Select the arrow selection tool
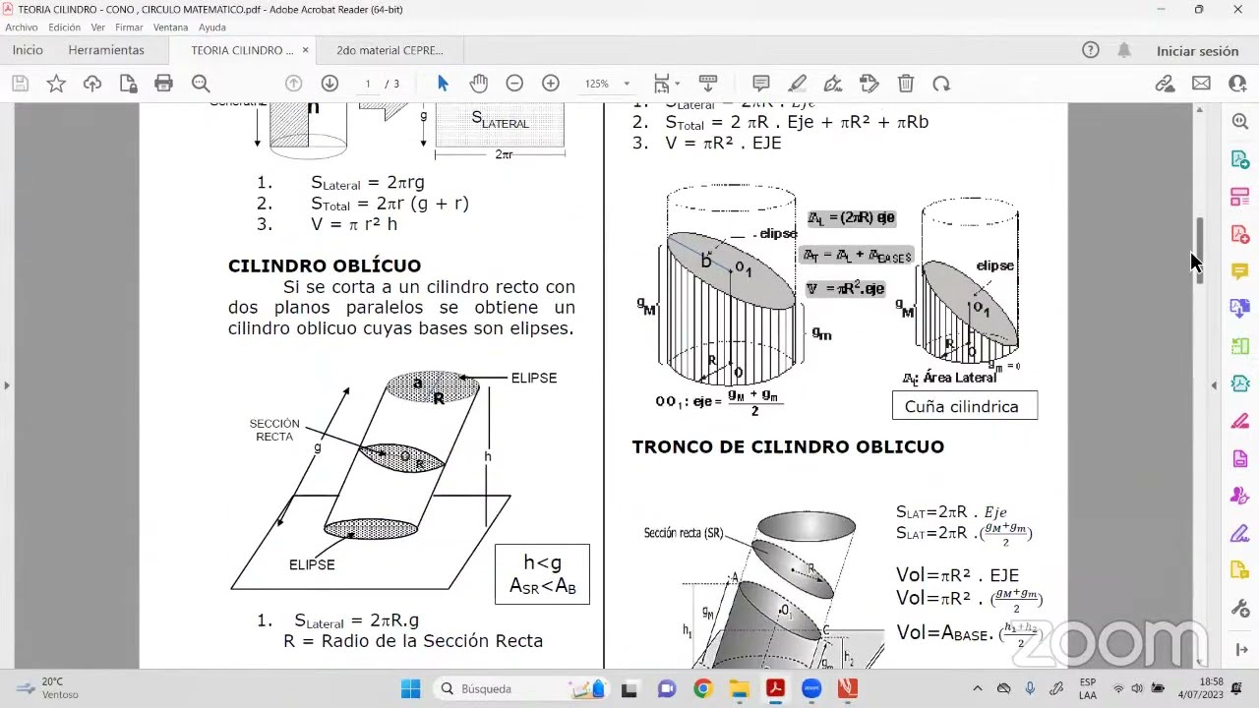Image resolution: width=1259 pixels, height=708 pixels. pyautogui.click(x=443, y=84)
